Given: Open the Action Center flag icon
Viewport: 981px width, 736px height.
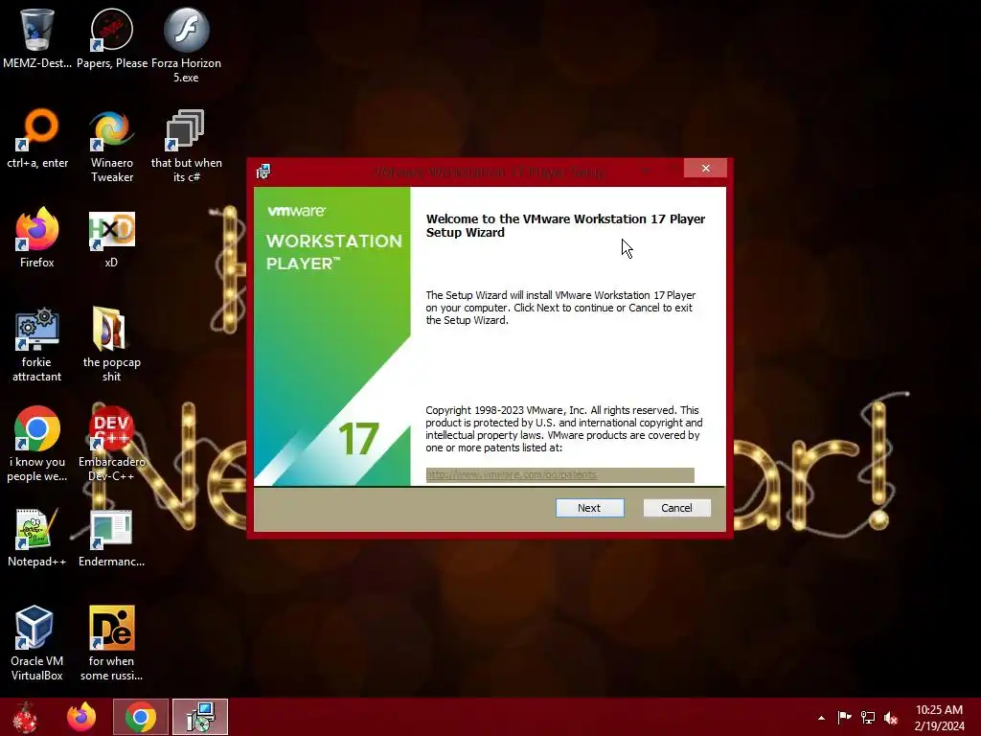Looking at the screenshot, I should [x=844, y=717].
